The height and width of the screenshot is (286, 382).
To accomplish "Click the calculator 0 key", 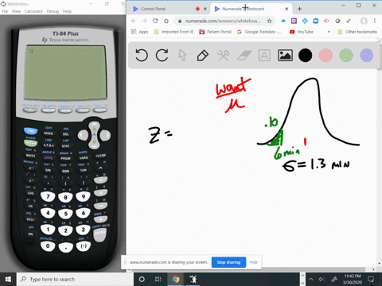I will click(48, 245).
